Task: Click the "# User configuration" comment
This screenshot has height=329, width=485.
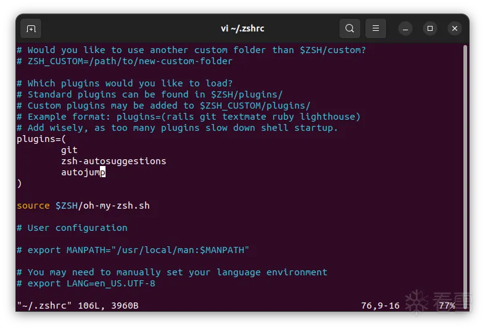Action: (72, 228)
